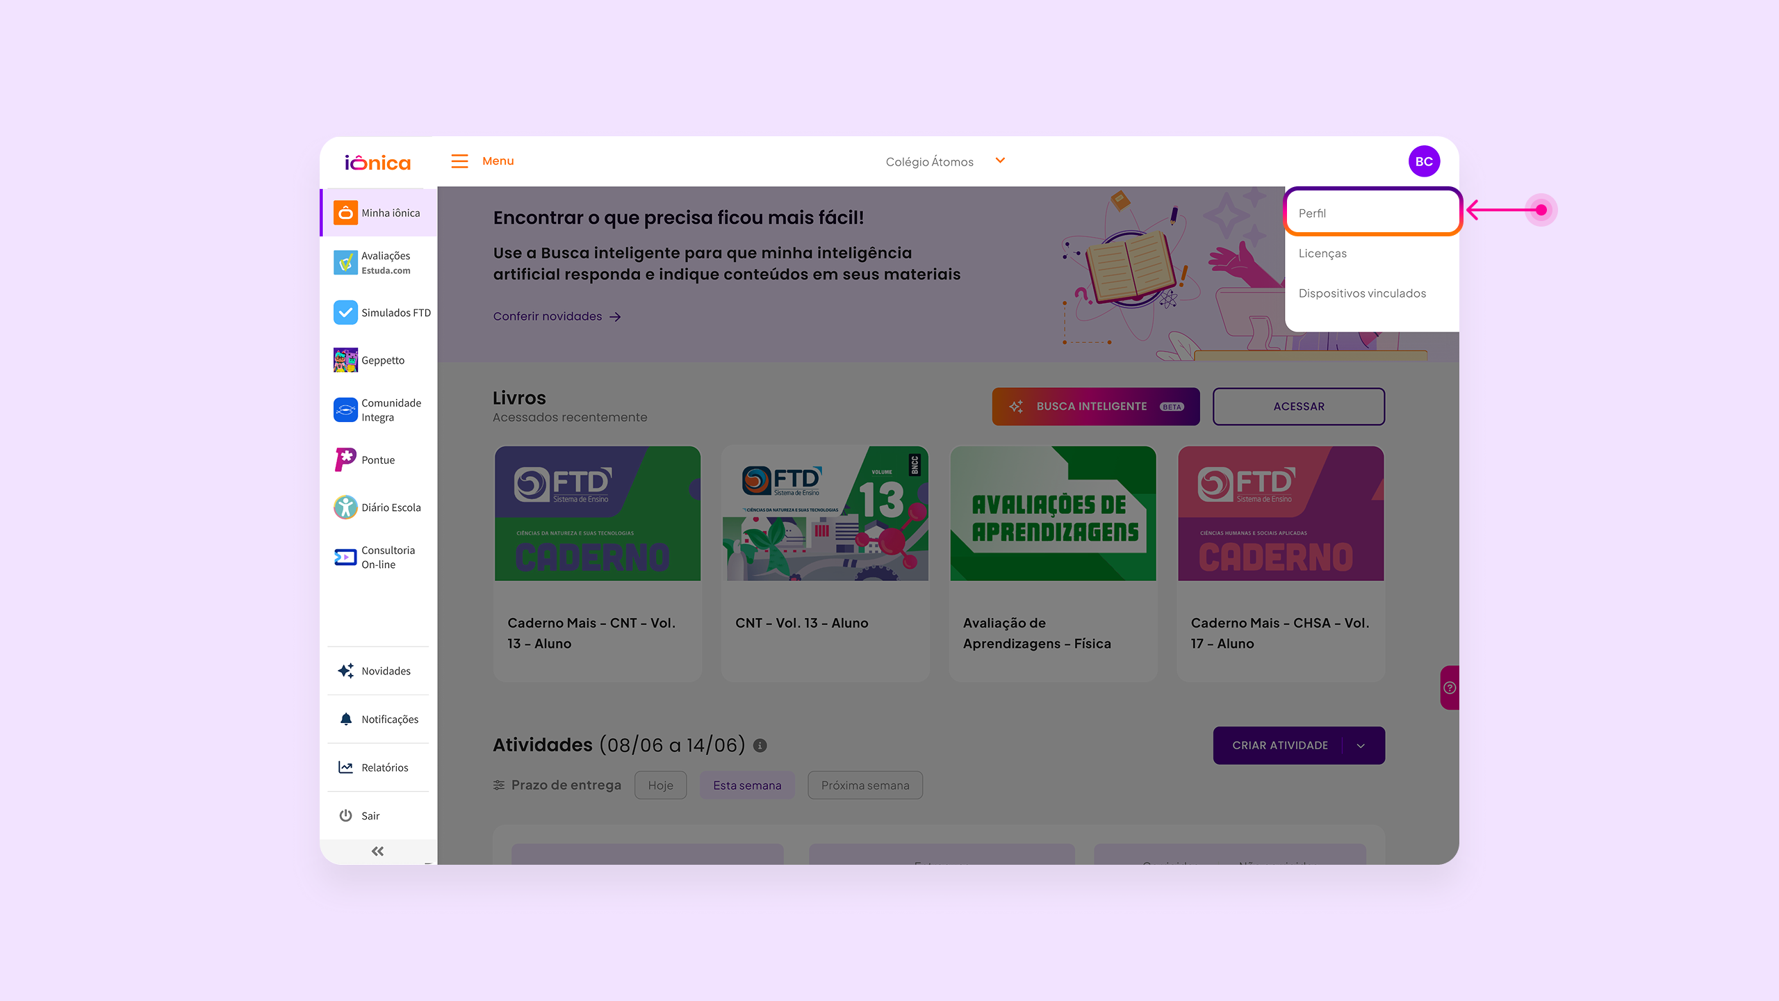This screenshot has height=1001, width=1779.
Task: Select Perfil from user menu
Action: click(x=1372, y=213)
